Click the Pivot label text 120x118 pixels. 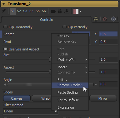point(7,42)
